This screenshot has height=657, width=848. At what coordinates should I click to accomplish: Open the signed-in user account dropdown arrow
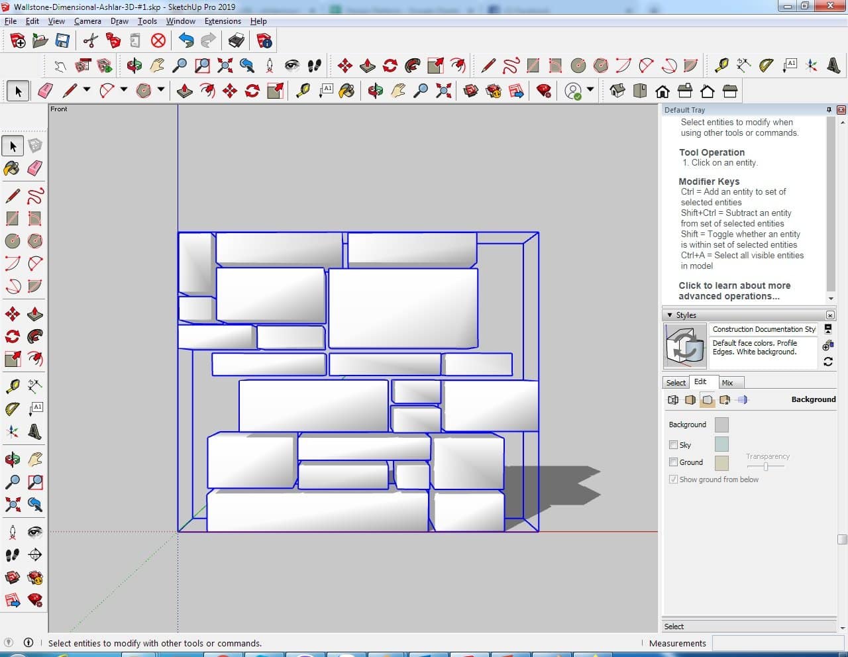[590, 89]
